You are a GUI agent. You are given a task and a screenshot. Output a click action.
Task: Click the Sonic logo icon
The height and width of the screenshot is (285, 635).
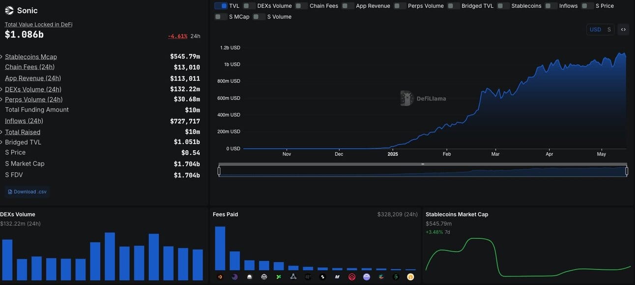coord(9,10)
